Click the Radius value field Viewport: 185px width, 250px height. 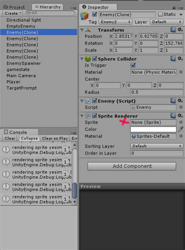[x=157, y=92]
